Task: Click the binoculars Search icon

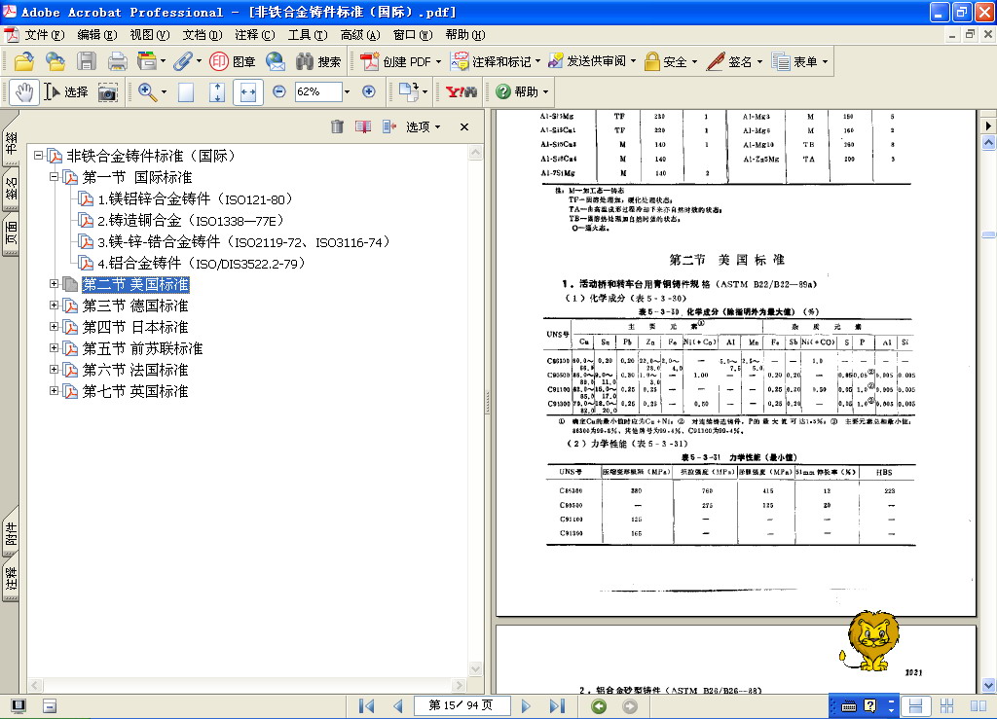Action: [305, 61]
